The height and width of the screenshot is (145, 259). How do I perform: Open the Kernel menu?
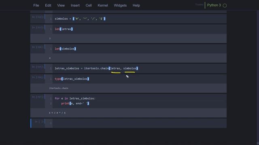[x=103, y=5]
